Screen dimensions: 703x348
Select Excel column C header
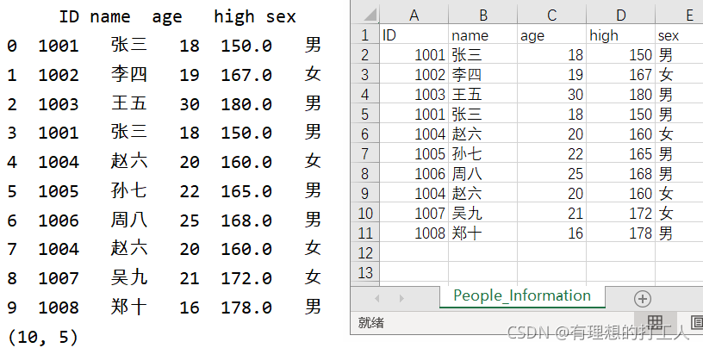(x=552, y=16)
